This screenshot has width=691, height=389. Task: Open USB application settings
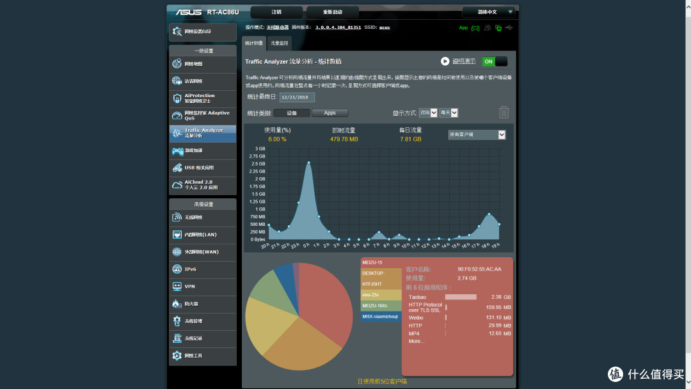(x=203, y=168)
